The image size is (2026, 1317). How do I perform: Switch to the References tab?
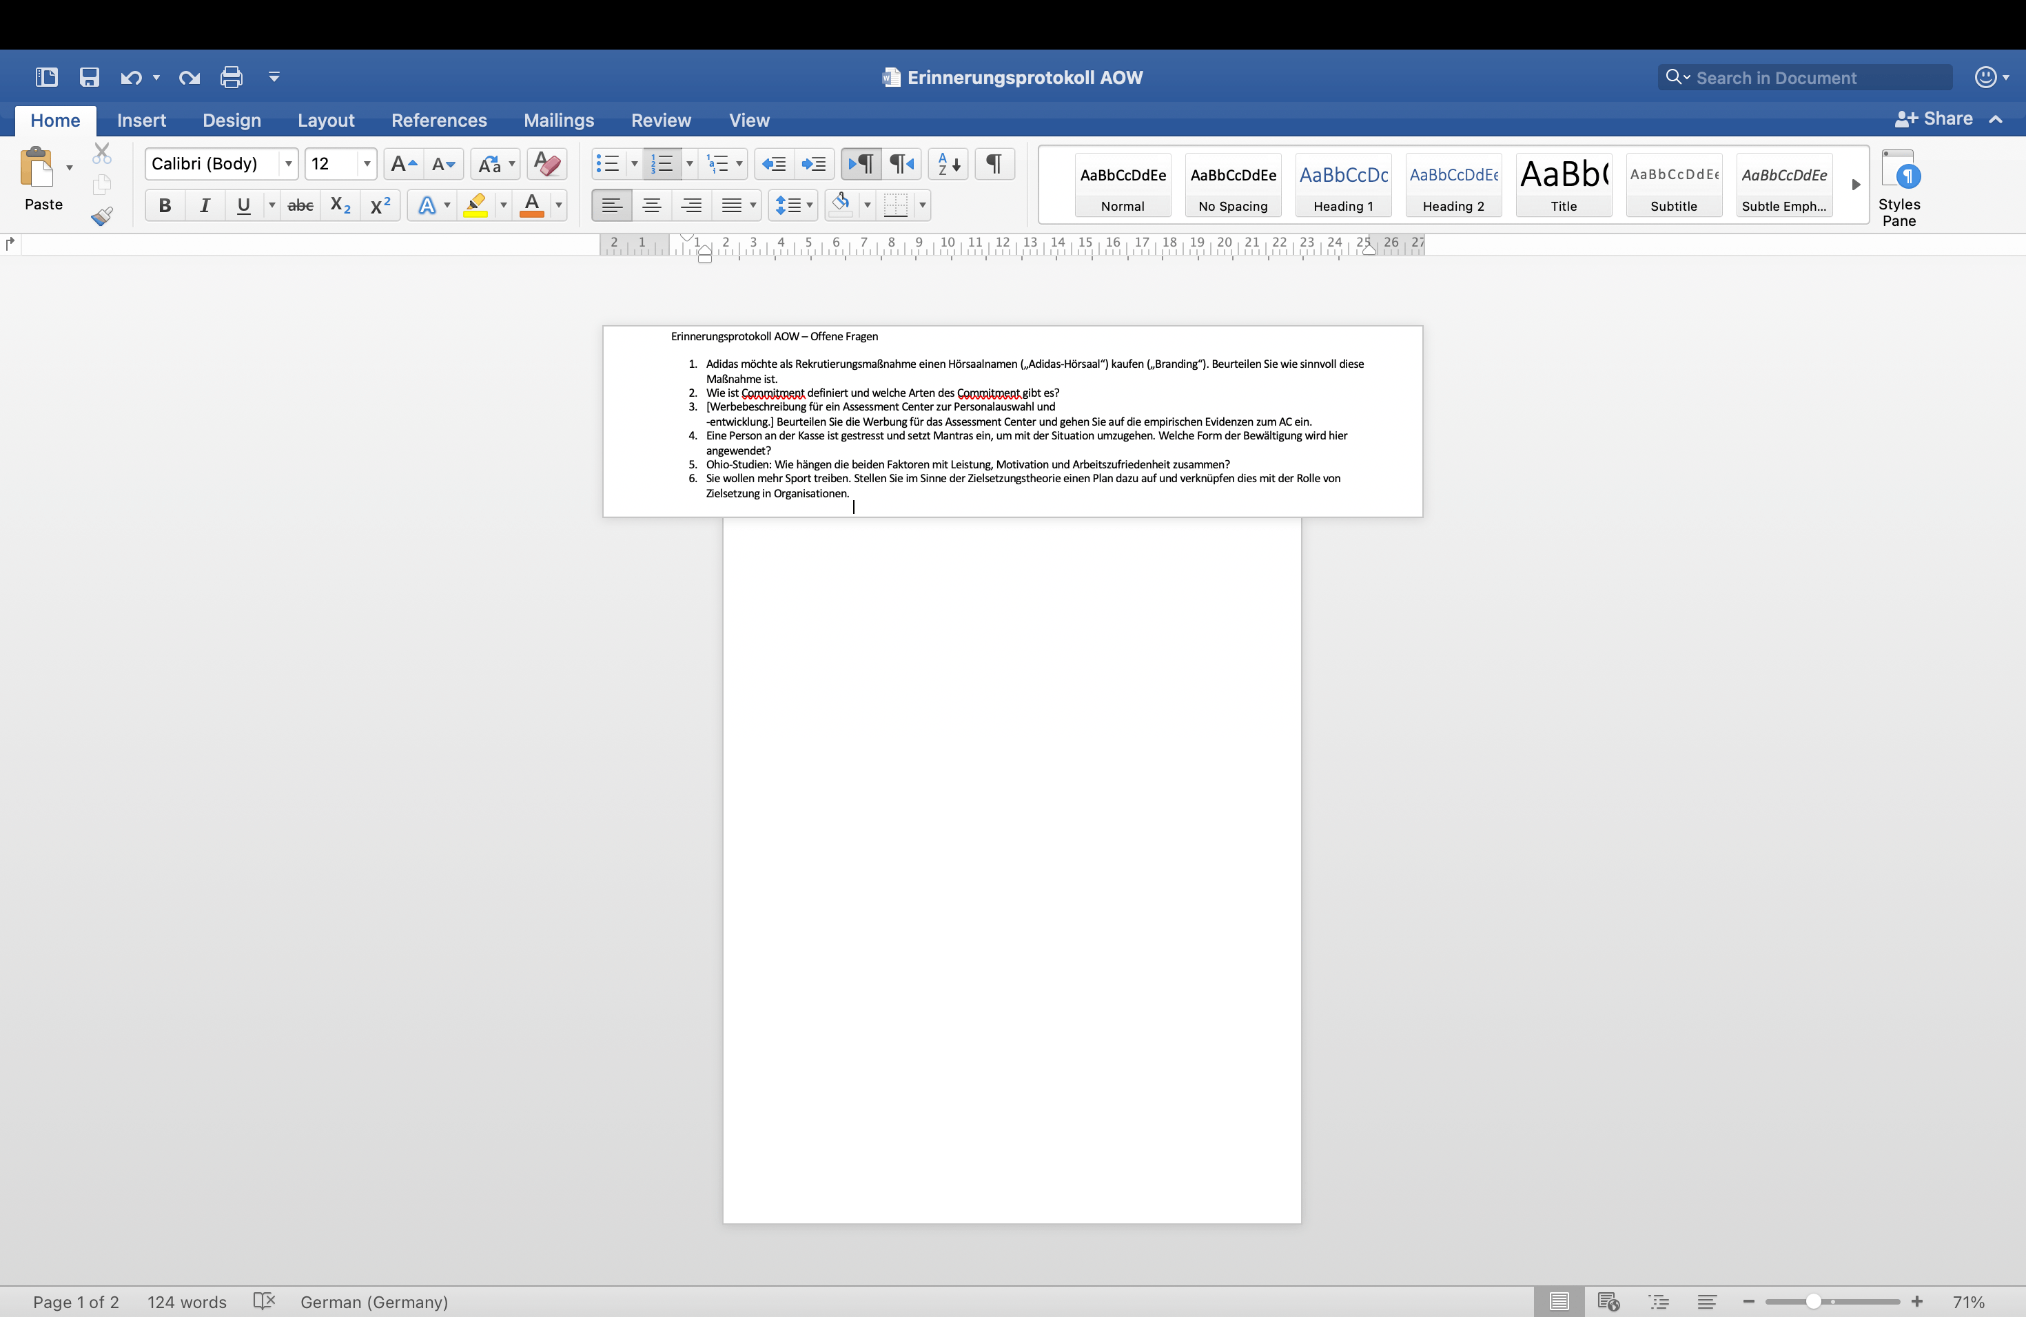tap(438, 120)
